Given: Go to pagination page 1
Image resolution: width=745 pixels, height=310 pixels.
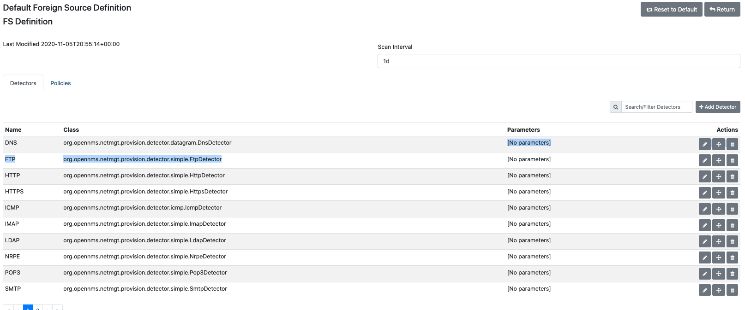Looking at the screenshot, I should tap(28, 308).
